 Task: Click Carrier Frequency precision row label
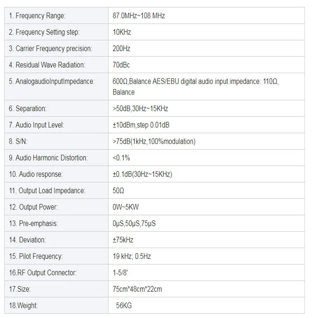pyautogui.click(x=50, y=48)
